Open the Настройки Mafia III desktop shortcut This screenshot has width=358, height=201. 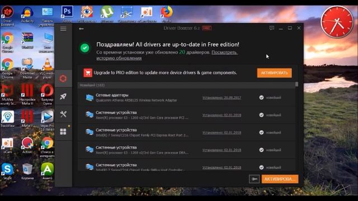click(x=27, y=94)
